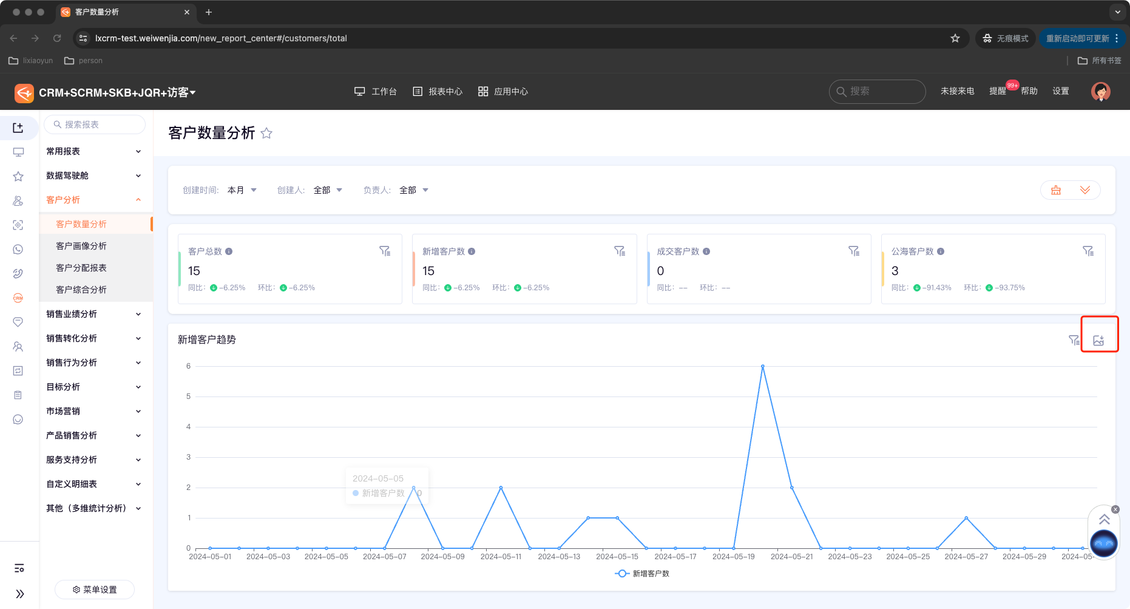
Task: Click the save-as-image icon on trend chart
Action: point(1098,341)
